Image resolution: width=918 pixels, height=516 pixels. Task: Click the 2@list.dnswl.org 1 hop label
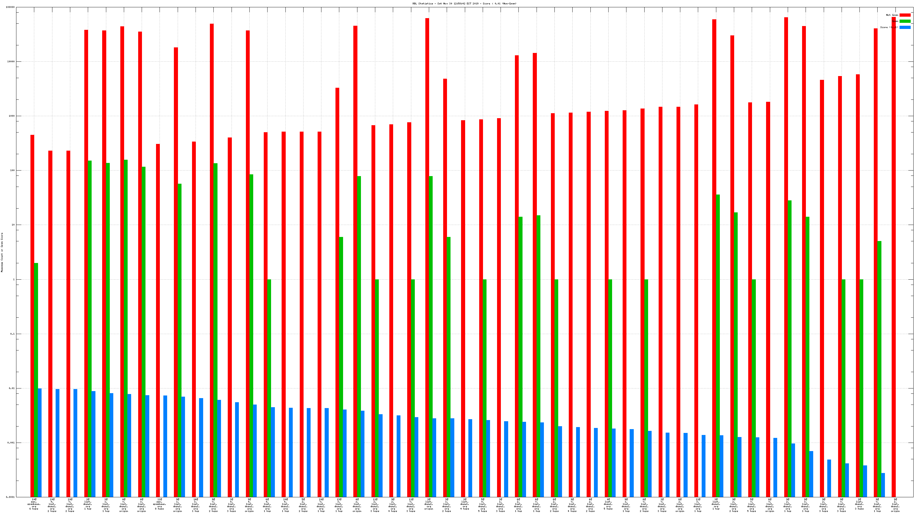tap(88, 504)
